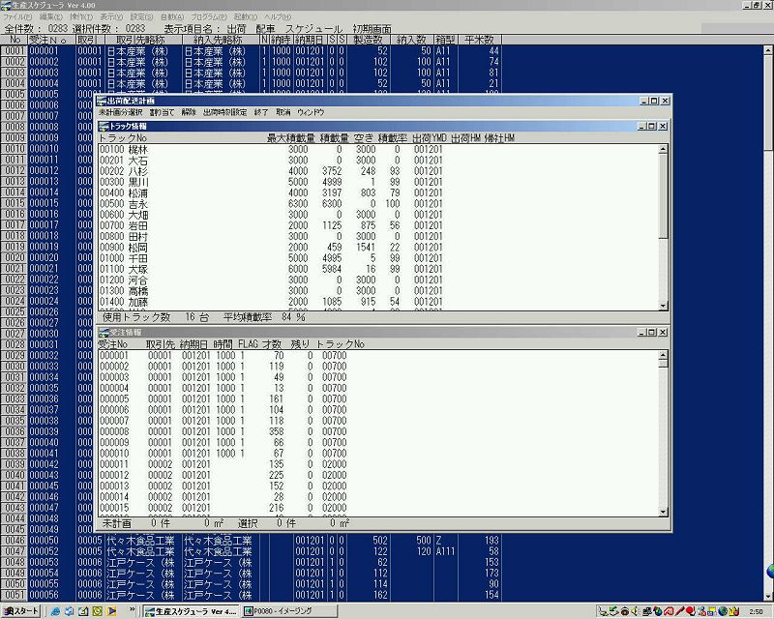Open the ヘルプ(H) menu in main window
Screen dimensions: 774x619
[x=278, y=17]
